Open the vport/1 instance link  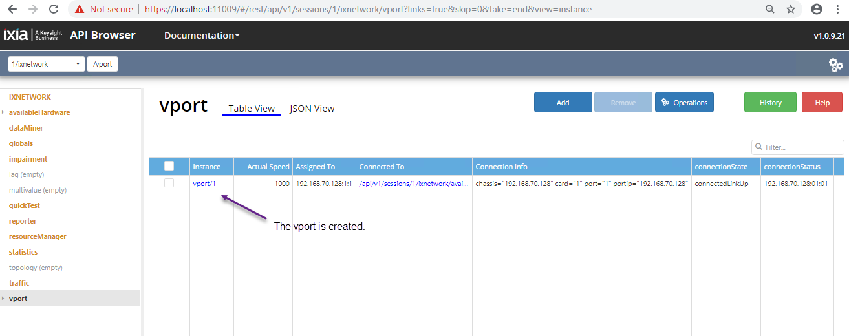[x=204, y=184]
